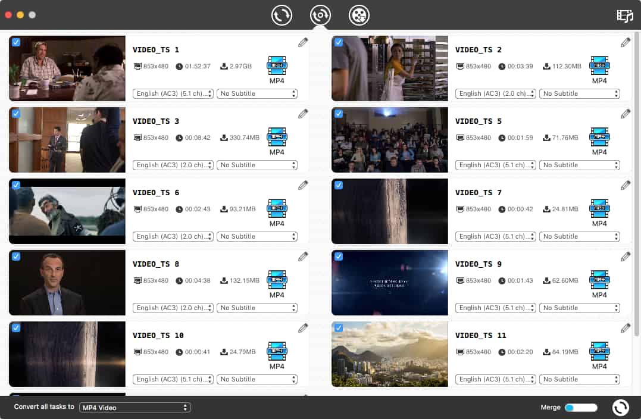The height and width of the screenshot is (419, 641).
Task: Edit VIDEO_TS 10 with pencil icon
Action: [x=303, y=329]
